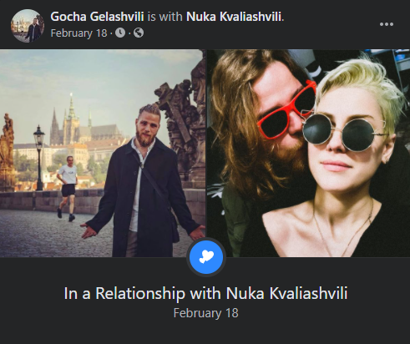Click "In a Relationship with Nuka Kvaliashvili" heading
Screen dimensions: 410x344
pos(205,293)
